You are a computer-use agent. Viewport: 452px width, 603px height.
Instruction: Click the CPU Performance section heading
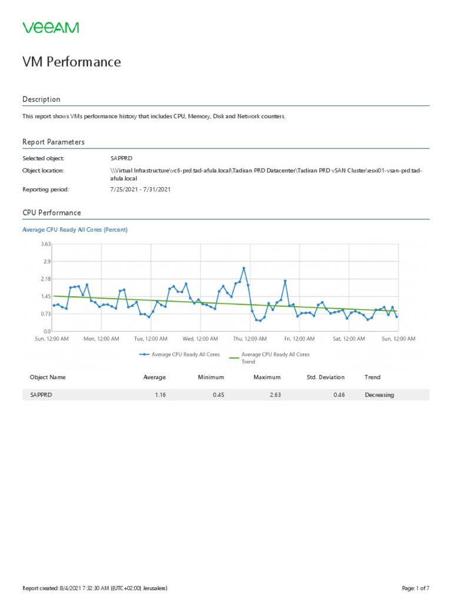pyautogui.click(x=52, y=213)
